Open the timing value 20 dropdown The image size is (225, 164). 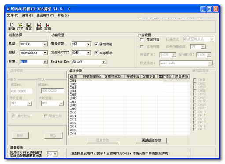pyautogui.click(x=55, y=154)
